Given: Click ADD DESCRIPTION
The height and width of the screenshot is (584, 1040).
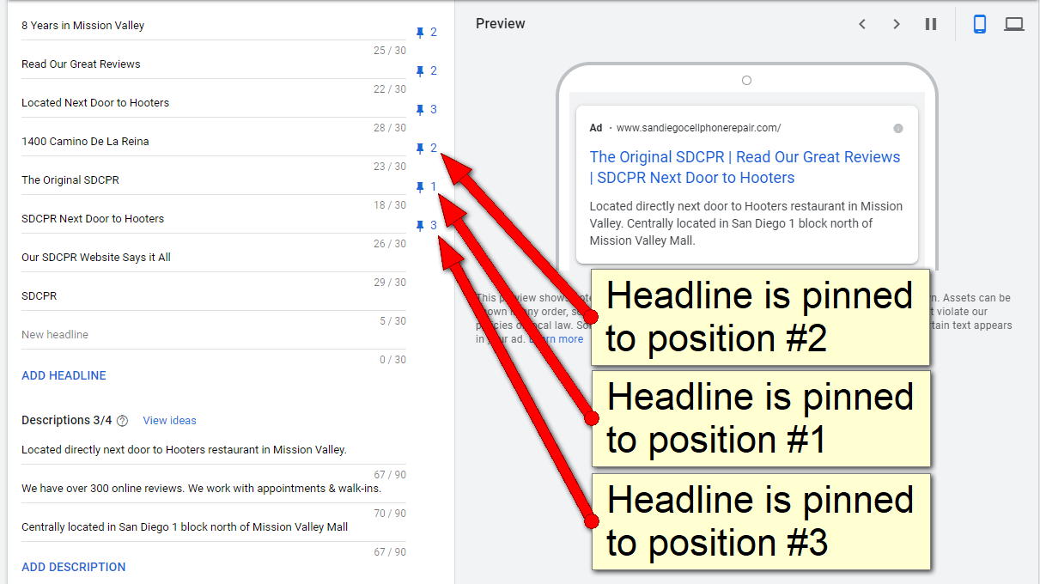Looking at the screenshot, I should [x=73, y=567].
